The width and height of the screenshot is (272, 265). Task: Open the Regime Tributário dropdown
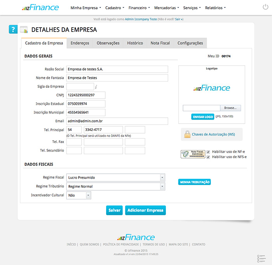[162, 187]
